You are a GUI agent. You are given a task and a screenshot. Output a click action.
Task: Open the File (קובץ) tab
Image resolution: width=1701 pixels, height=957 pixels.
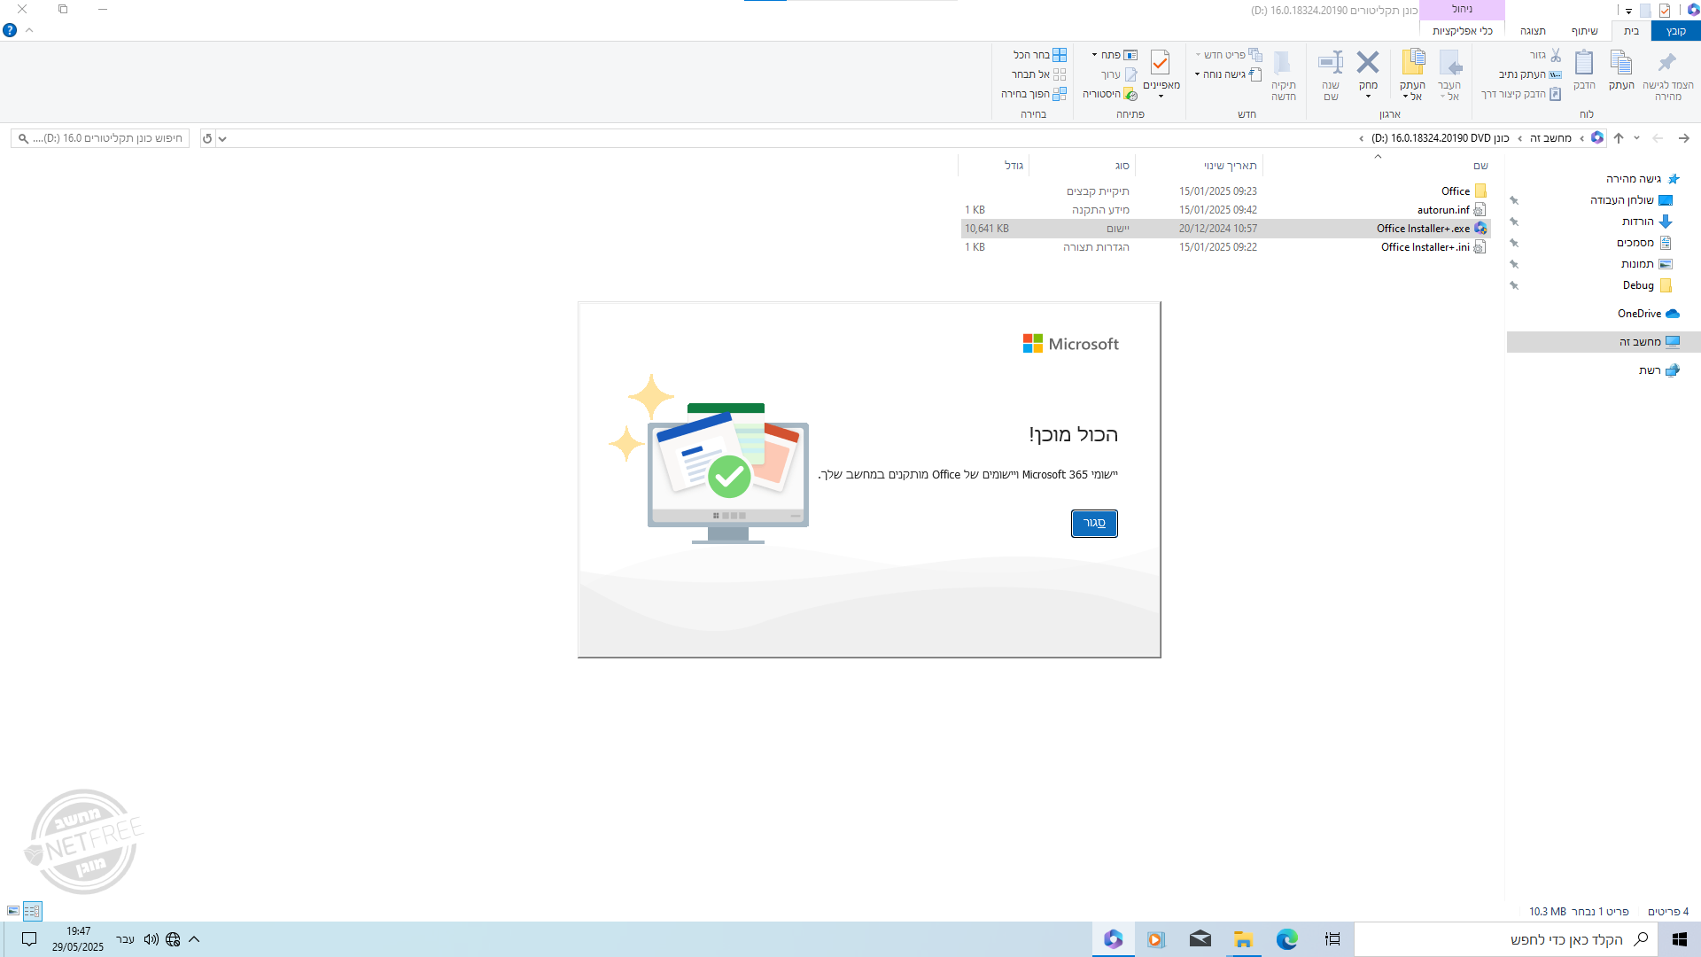tap(1676, 31)
